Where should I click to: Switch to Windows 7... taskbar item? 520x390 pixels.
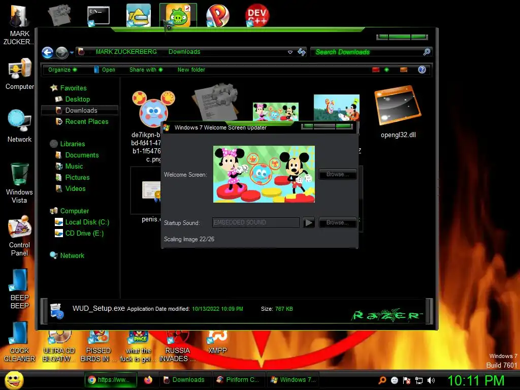[x=292, y=380]
